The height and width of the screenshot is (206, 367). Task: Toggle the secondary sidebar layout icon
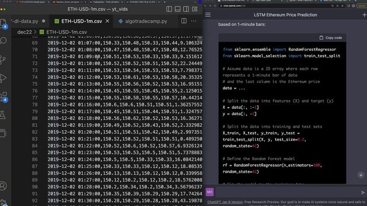(186, 9)
